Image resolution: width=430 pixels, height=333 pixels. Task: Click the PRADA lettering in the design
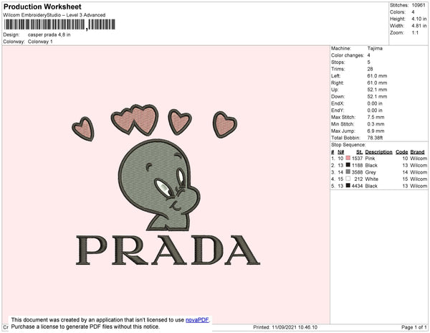coord(168,250)
